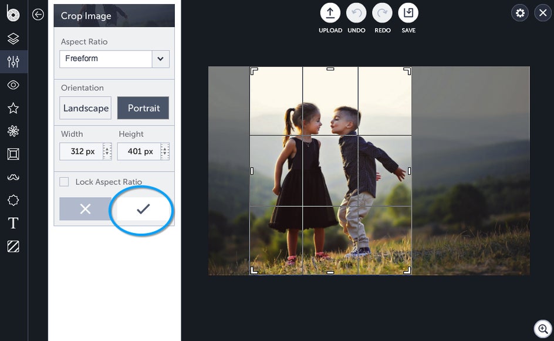
Task: Open the Aspect Ratio Freeform dropdown
Action: (114, 59)
